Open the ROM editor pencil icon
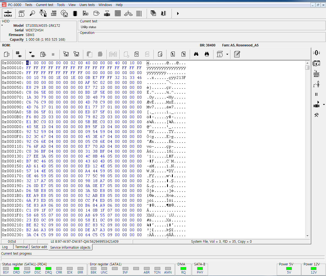 pos(237,54)
